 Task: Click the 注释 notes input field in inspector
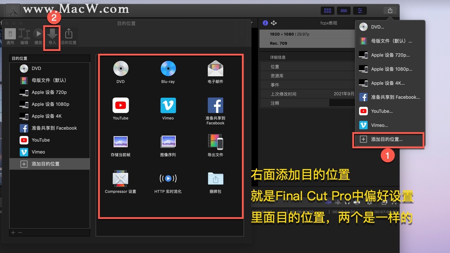(342, 103)
